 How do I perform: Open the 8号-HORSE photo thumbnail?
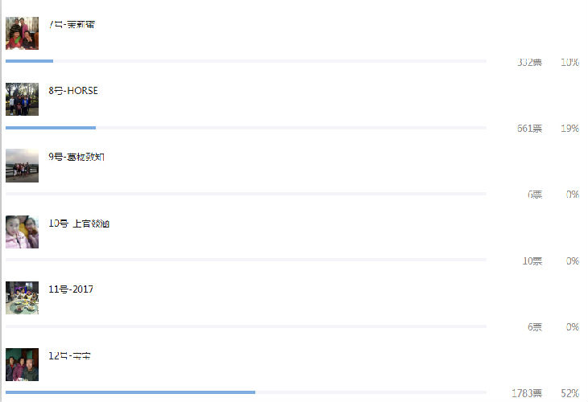[x=22, y=99]
